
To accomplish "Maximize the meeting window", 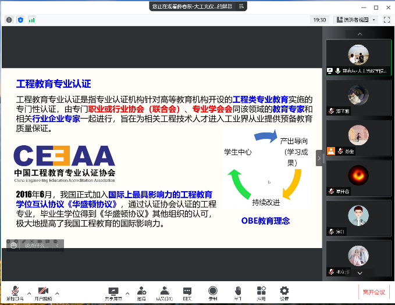I will [x=376, y=8].
